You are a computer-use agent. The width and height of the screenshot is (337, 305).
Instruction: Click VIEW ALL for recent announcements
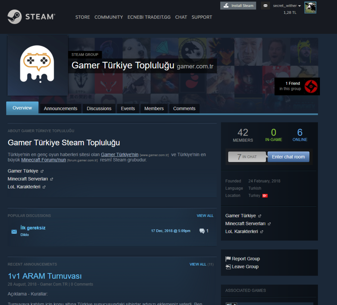pyautogui.click(x=198, y=264)
